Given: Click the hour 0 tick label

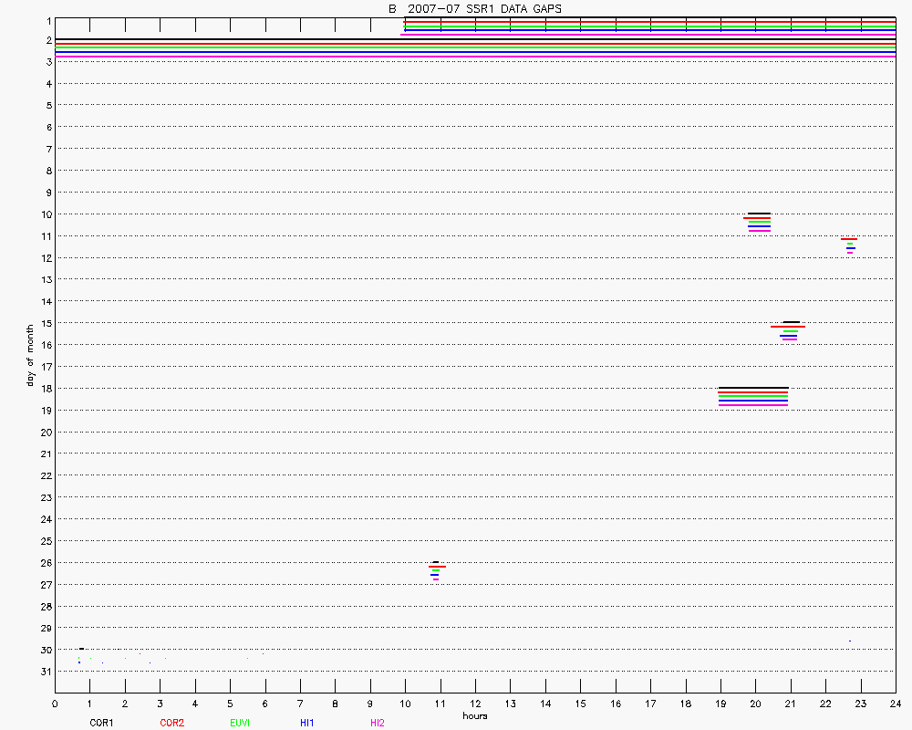Looking at the screenshot, I should tap(55, 704).
